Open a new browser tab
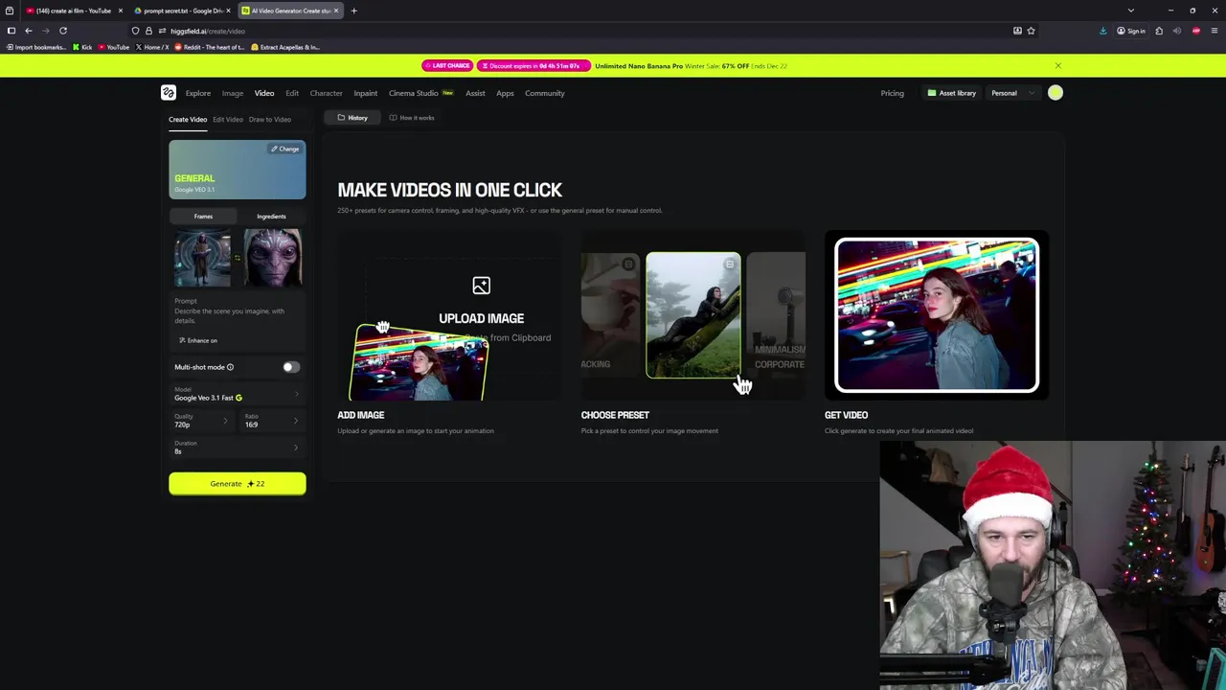This screenshot has height=690, width=1226. [353, 11]
